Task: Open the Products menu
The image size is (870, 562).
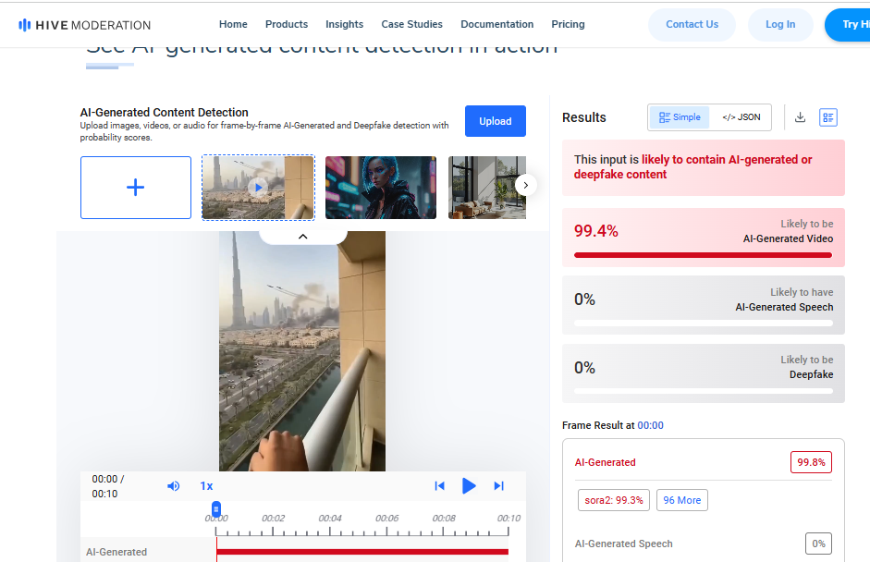Action: 287,24
